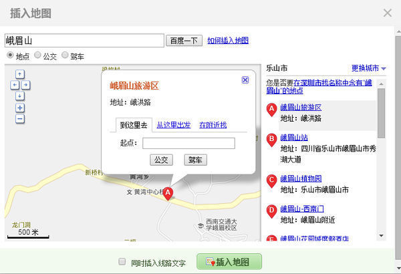Click red marker A on the map

(168, 192)
